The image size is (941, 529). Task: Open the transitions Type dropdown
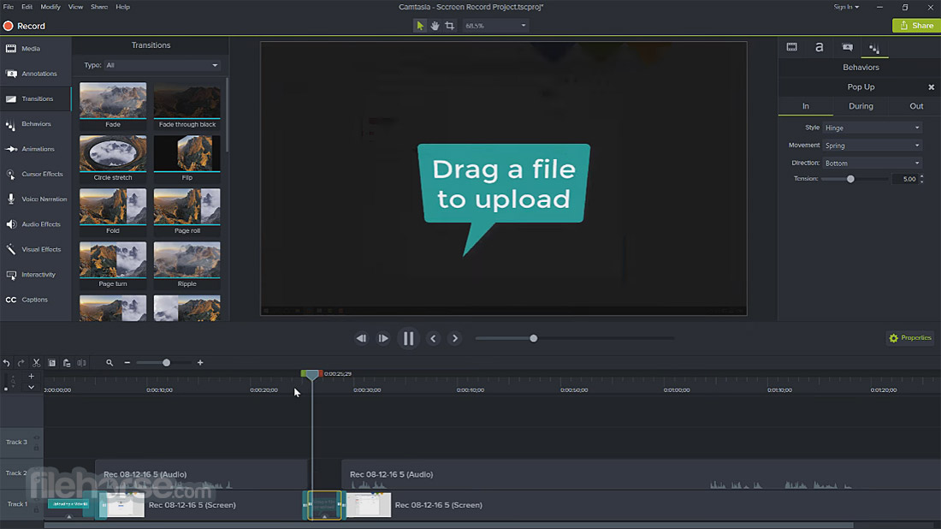click(x=161, y=65)
